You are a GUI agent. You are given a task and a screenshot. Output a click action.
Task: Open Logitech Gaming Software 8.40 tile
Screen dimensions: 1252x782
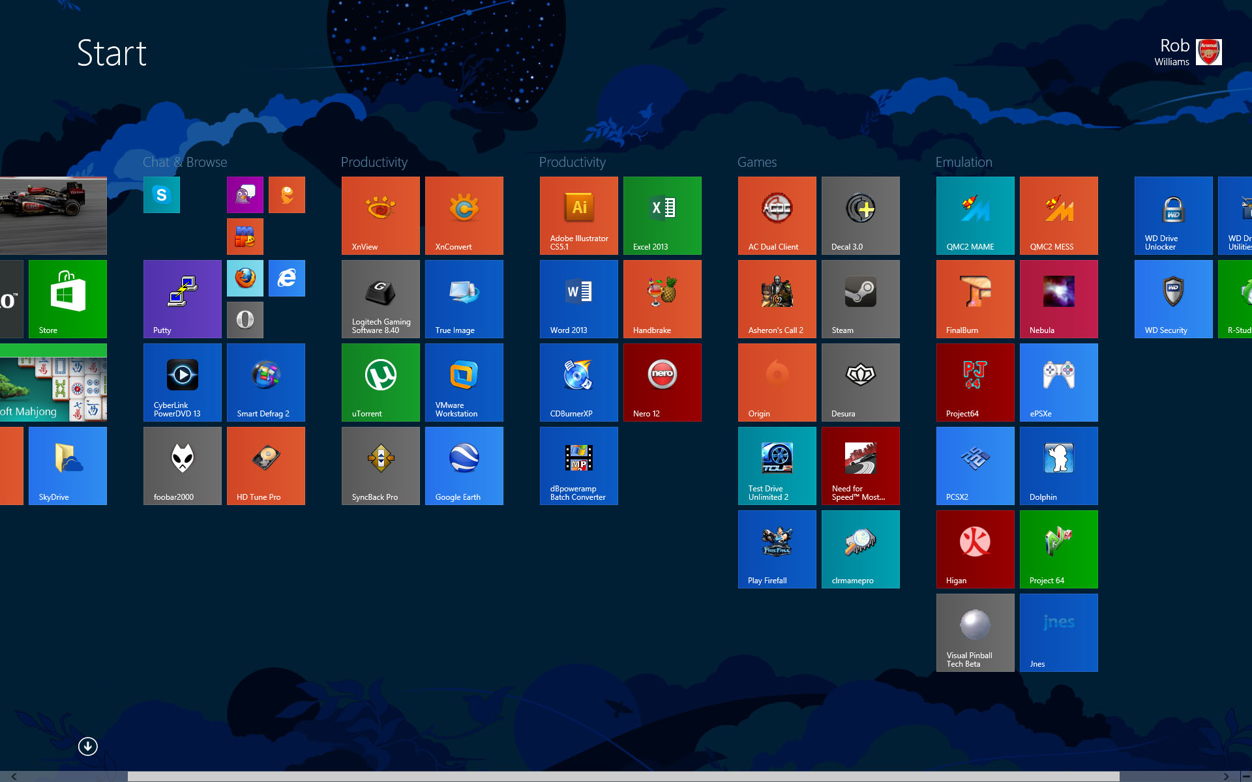381,299
